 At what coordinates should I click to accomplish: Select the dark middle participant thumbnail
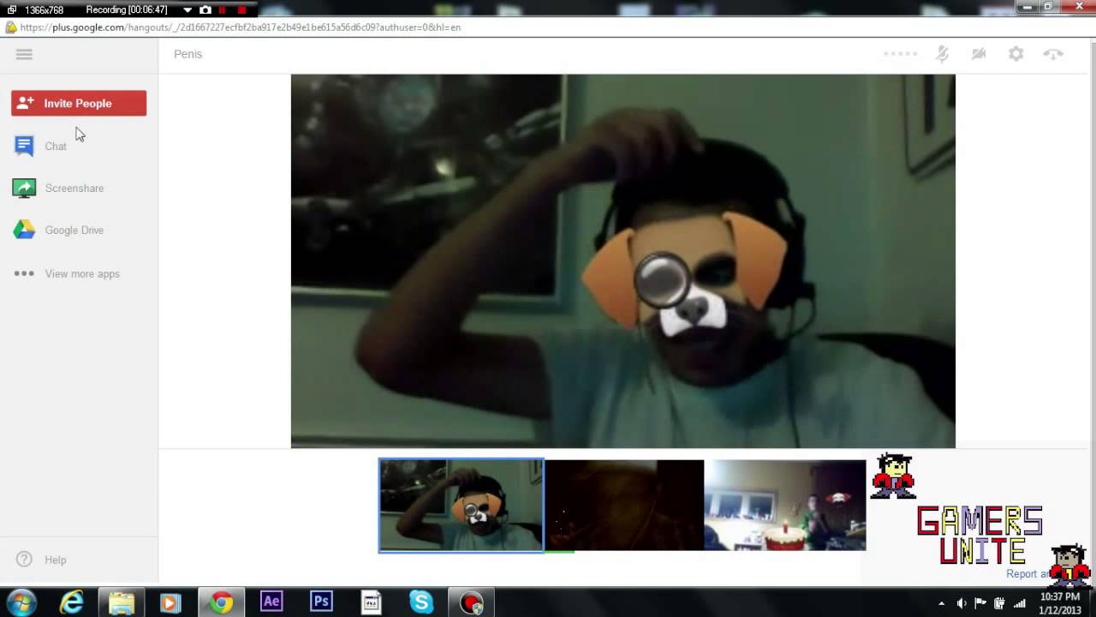pyautogui.click(x=624, y=506)
